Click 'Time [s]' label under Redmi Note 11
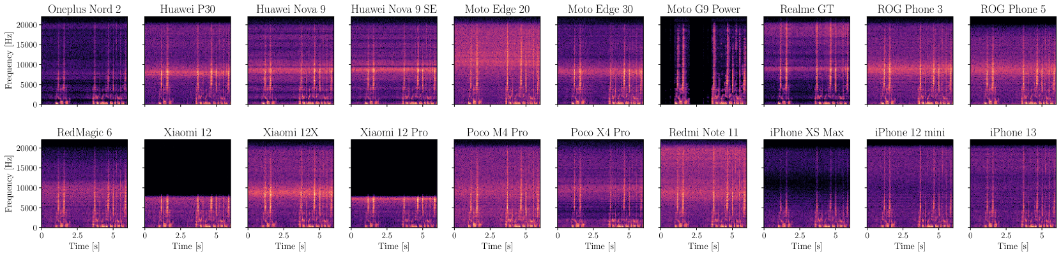Screen dimensions: 1061x256 pos(703,246)
